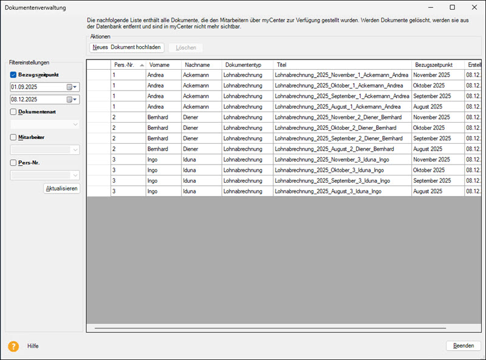Viewport: 486px width, 360px height.
Task: Open calendar picker for 01.09.2025 date
Action: (x=72, y=87)
